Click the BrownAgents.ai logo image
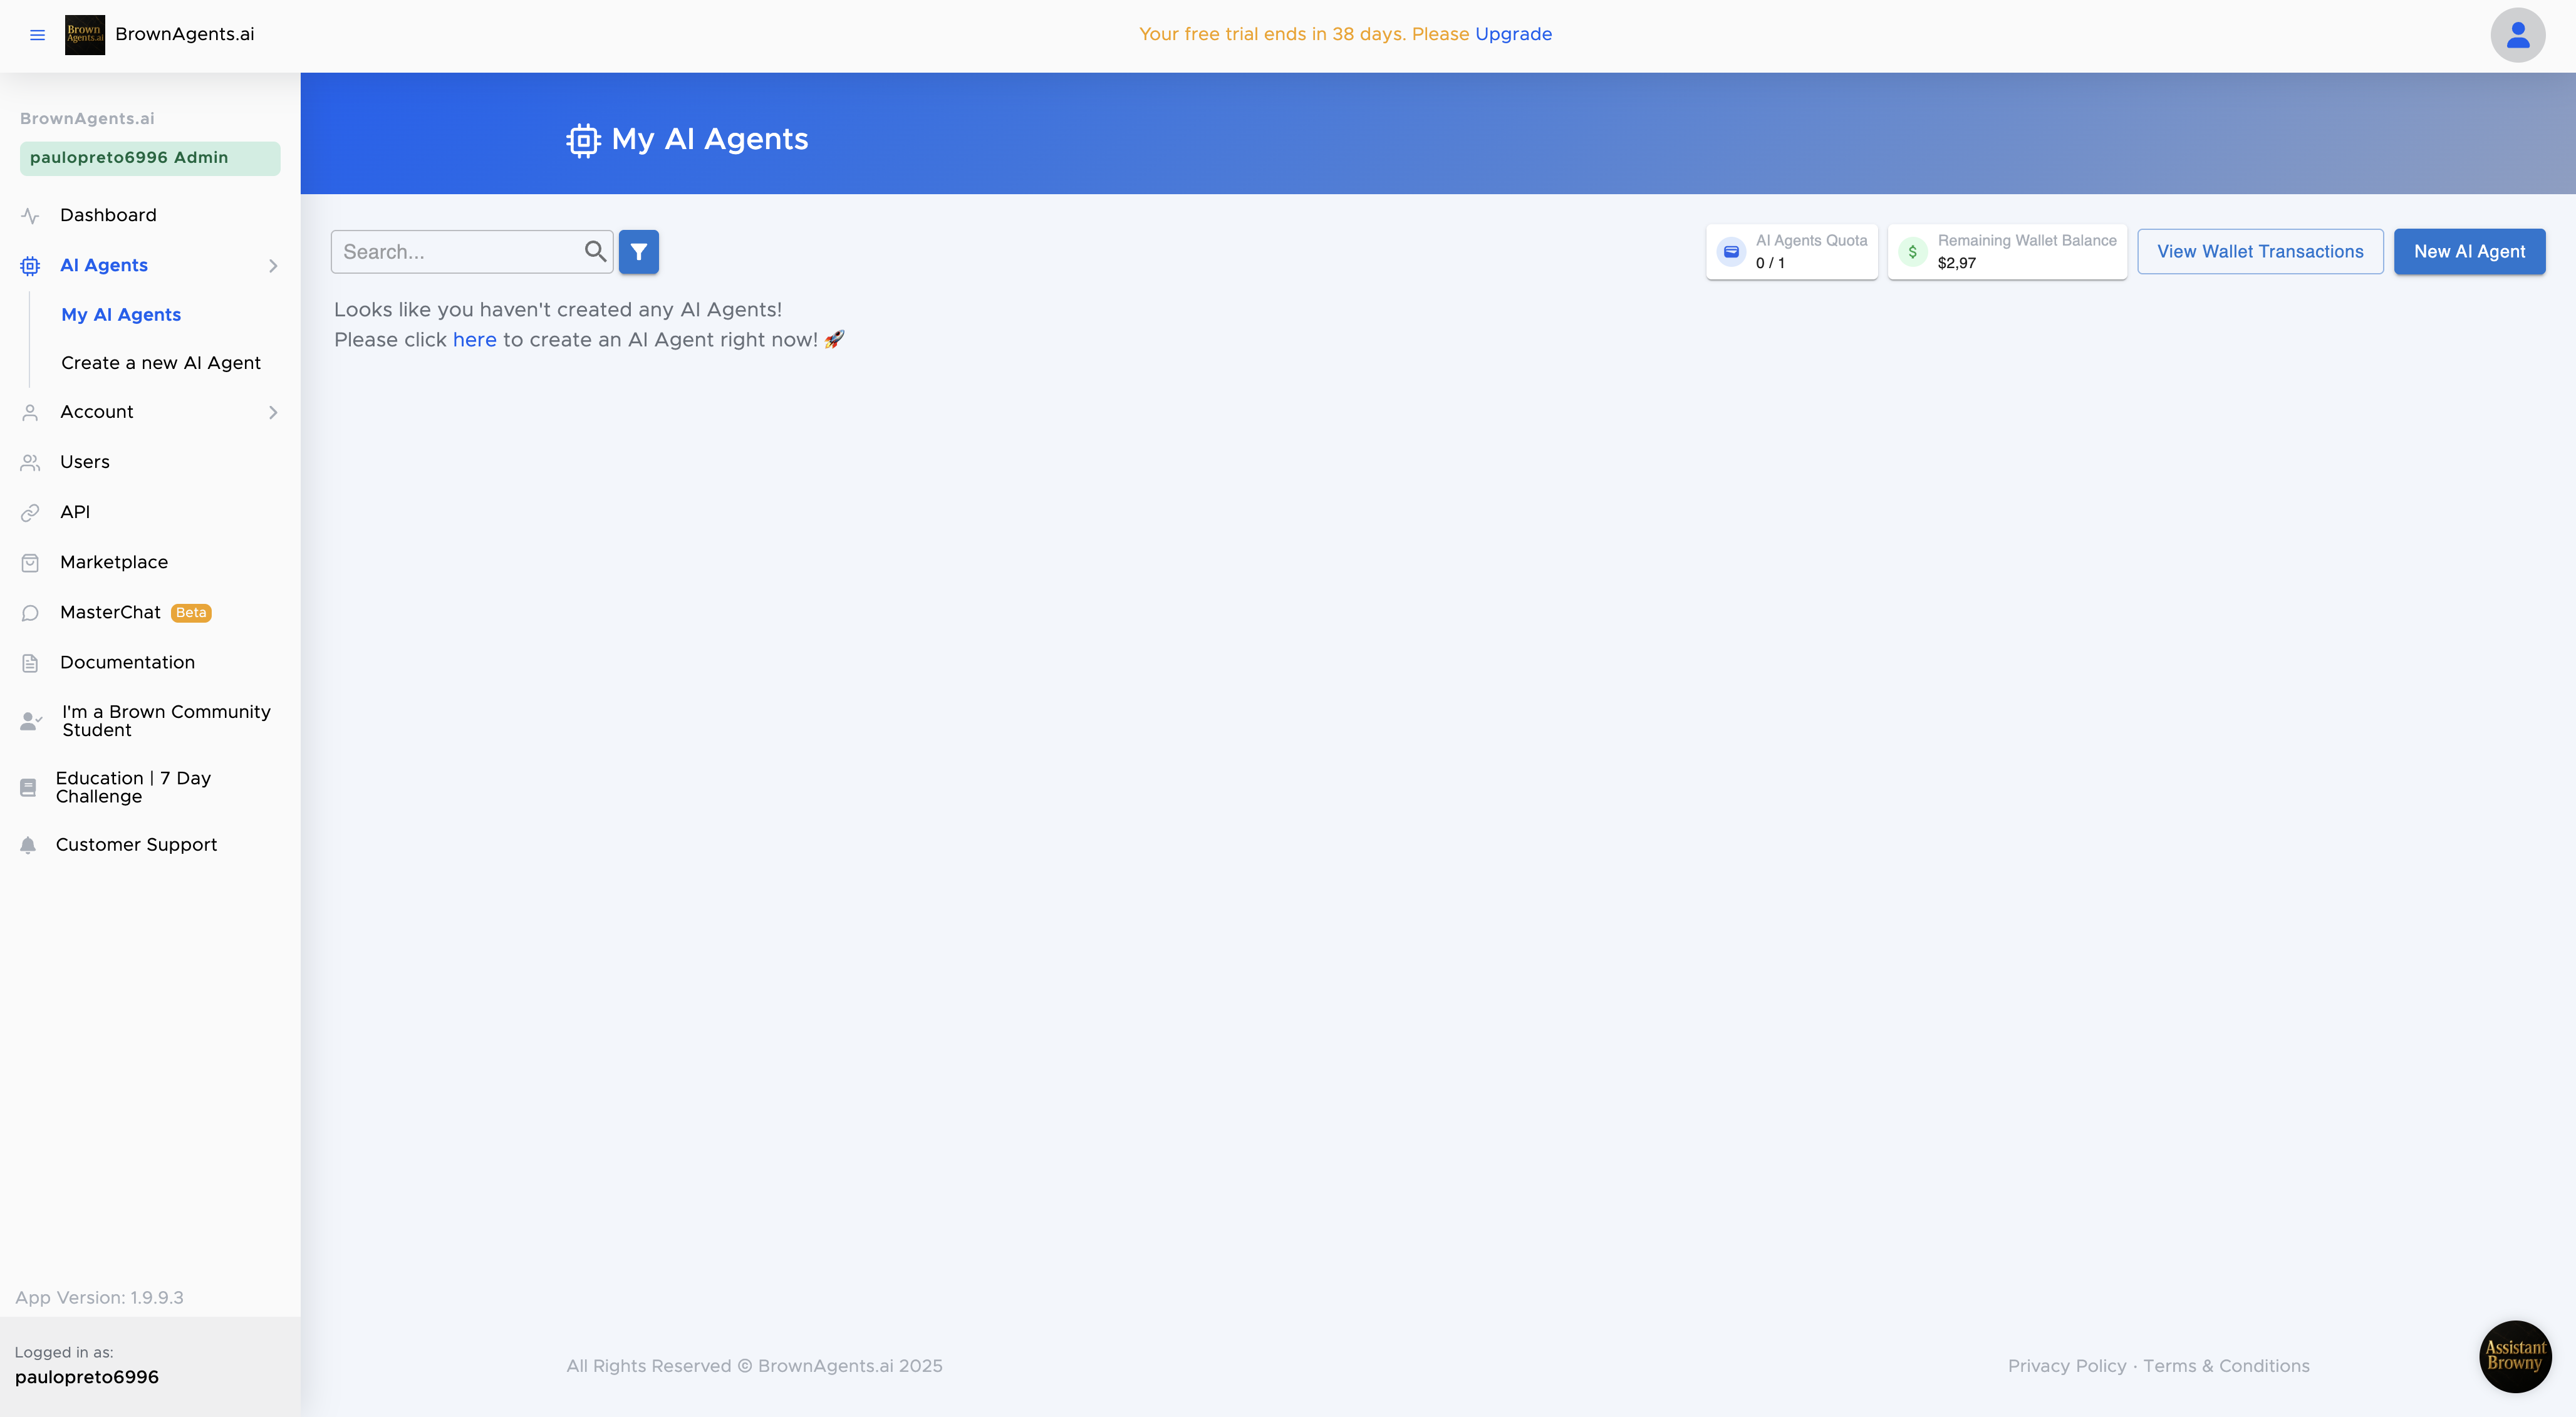The width and height of the screenshot is (2576, 1417). click(x=85, y=35)
